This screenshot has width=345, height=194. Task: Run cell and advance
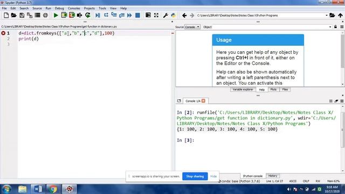click(72, 15)
